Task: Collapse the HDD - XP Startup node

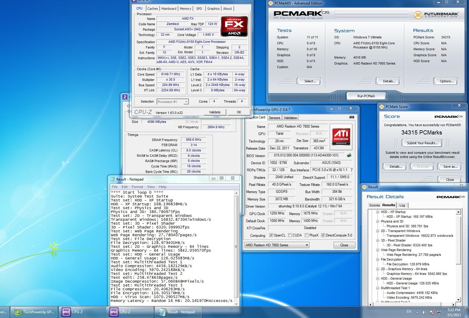Action: pyautogui.click(x=377, y=212)
